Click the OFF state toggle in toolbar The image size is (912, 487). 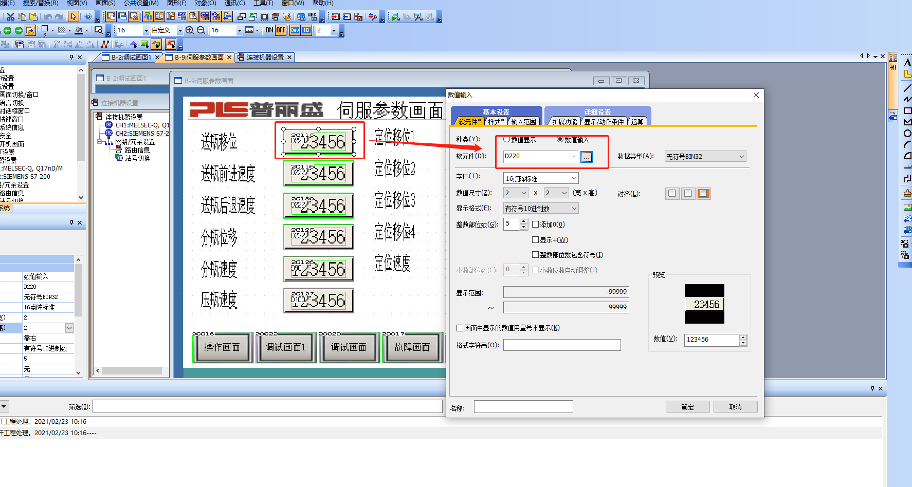pos(281,30)
